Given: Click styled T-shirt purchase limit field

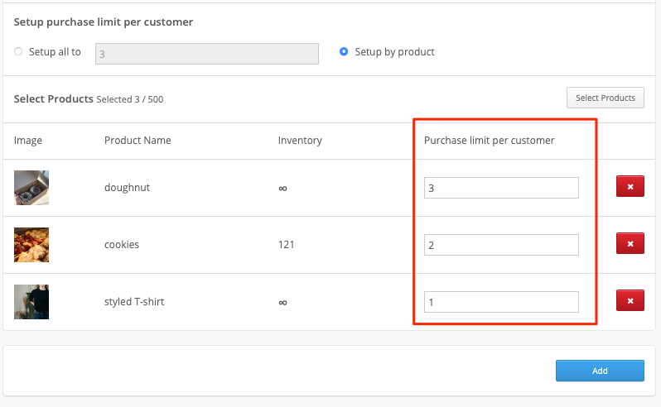Looking at the screenshot, I should pos(501,302).
